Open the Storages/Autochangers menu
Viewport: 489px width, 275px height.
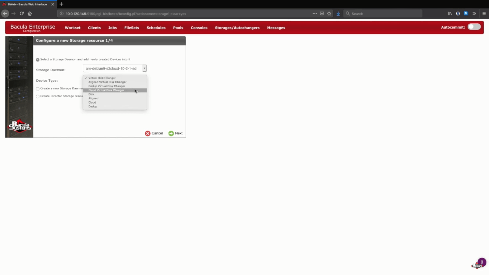[x=237, y=28]
